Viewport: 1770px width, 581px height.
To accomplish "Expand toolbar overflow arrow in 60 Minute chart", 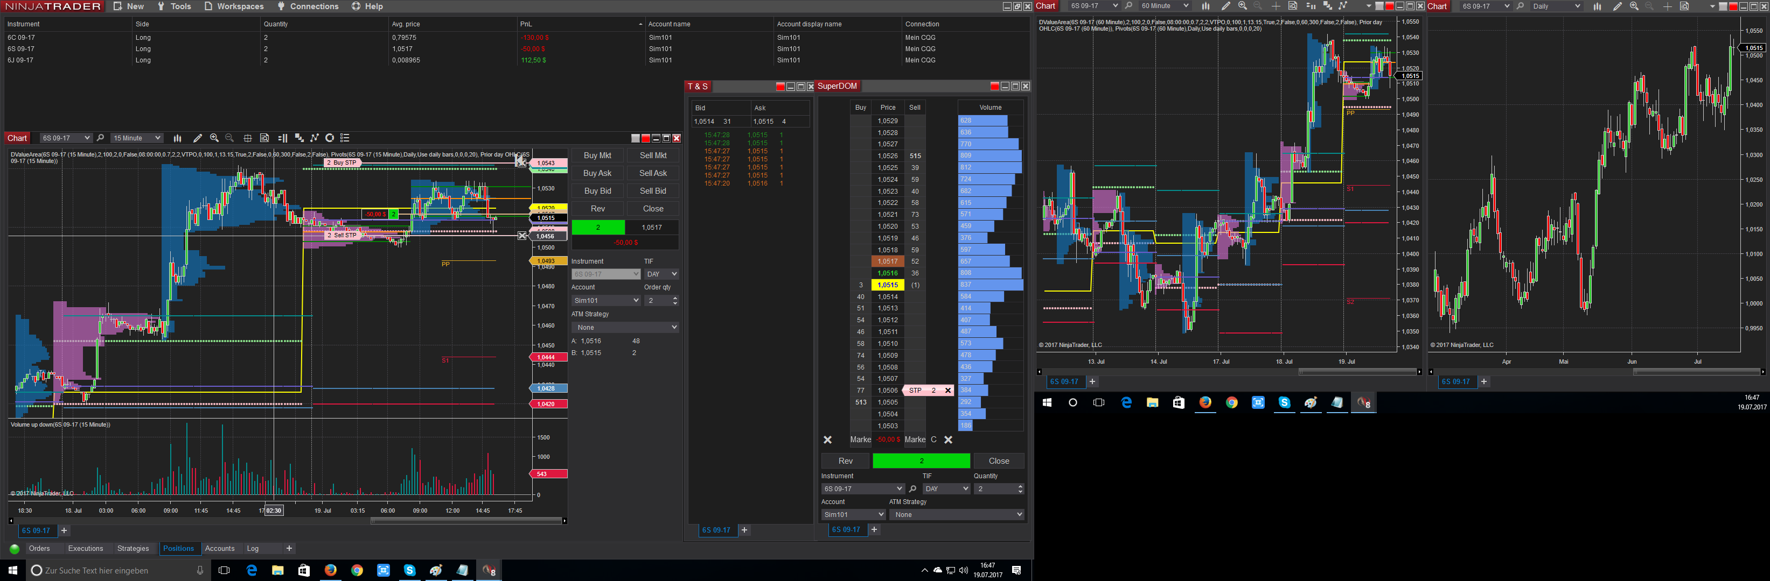I will 1368,6.
